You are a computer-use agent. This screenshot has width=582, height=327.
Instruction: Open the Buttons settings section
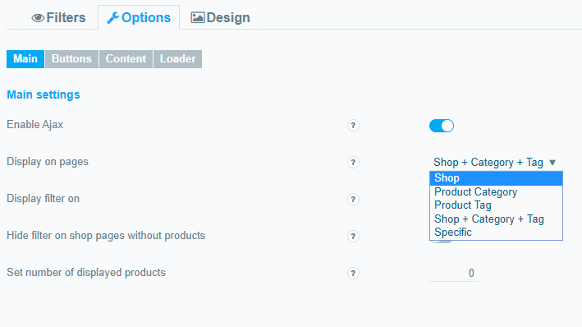[x=71, y=59]
